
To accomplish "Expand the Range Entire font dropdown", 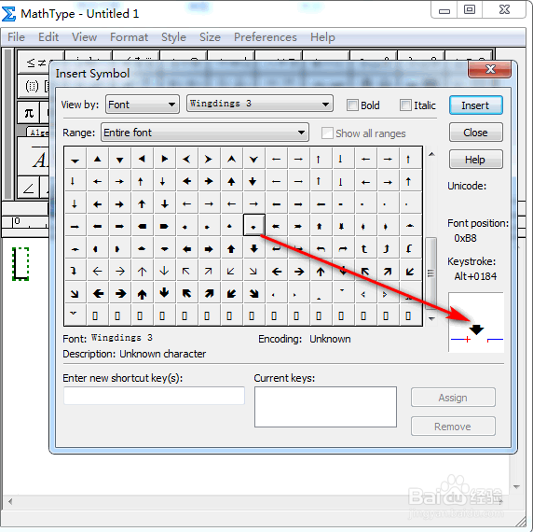I will (x=205, y=133).
